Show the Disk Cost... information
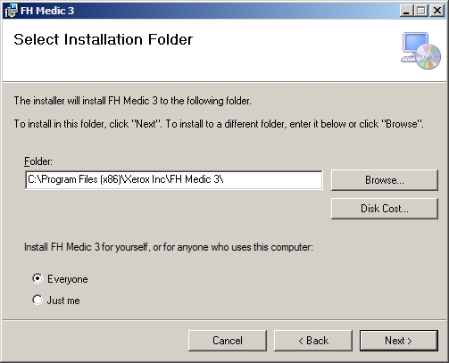Viewport: 449px width, 363px height. coord(385,209)
